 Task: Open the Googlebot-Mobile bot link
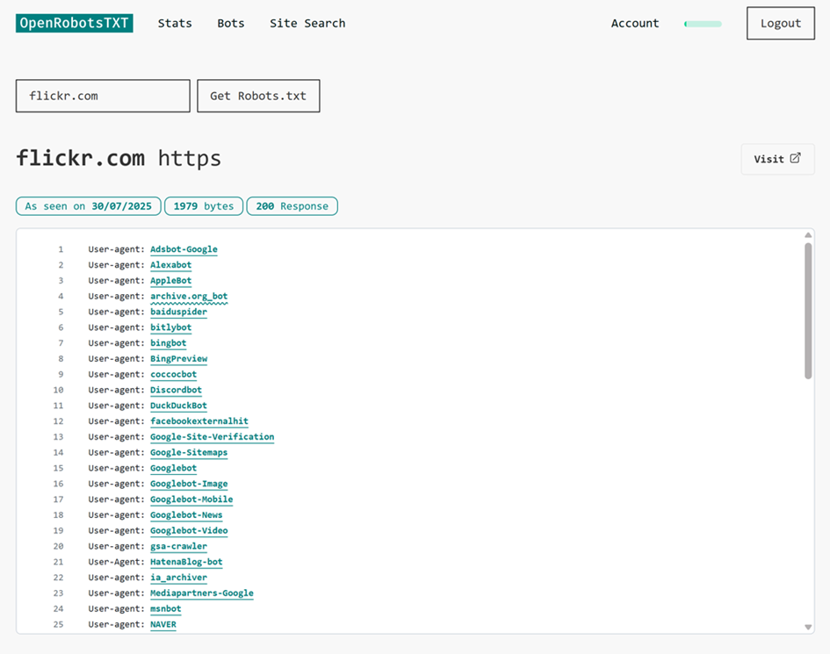coord(191,499)
